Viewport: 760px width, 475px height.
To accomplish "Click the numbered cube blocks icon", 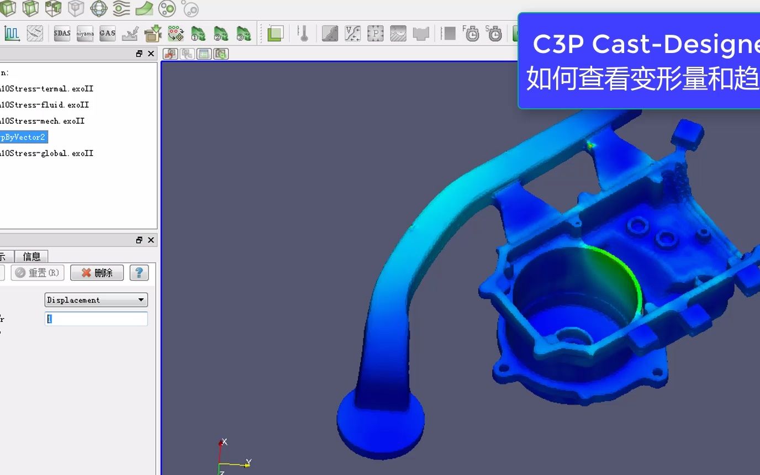I will pyautogui.click(x=54, y=8).
